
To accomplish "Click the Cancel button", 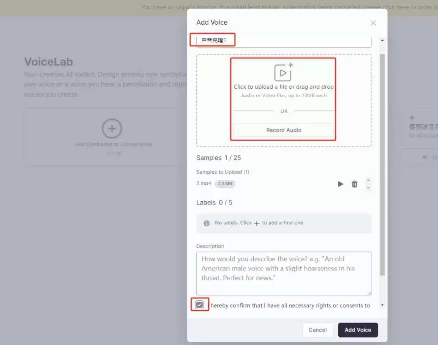I will (317, 330).
